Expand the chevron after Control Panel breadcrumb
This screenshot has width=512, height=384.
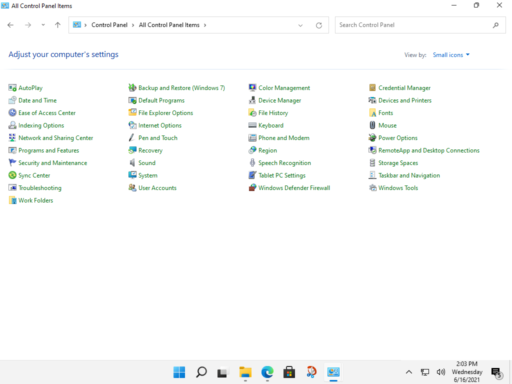pyautogui.click(x=133, y=25)
